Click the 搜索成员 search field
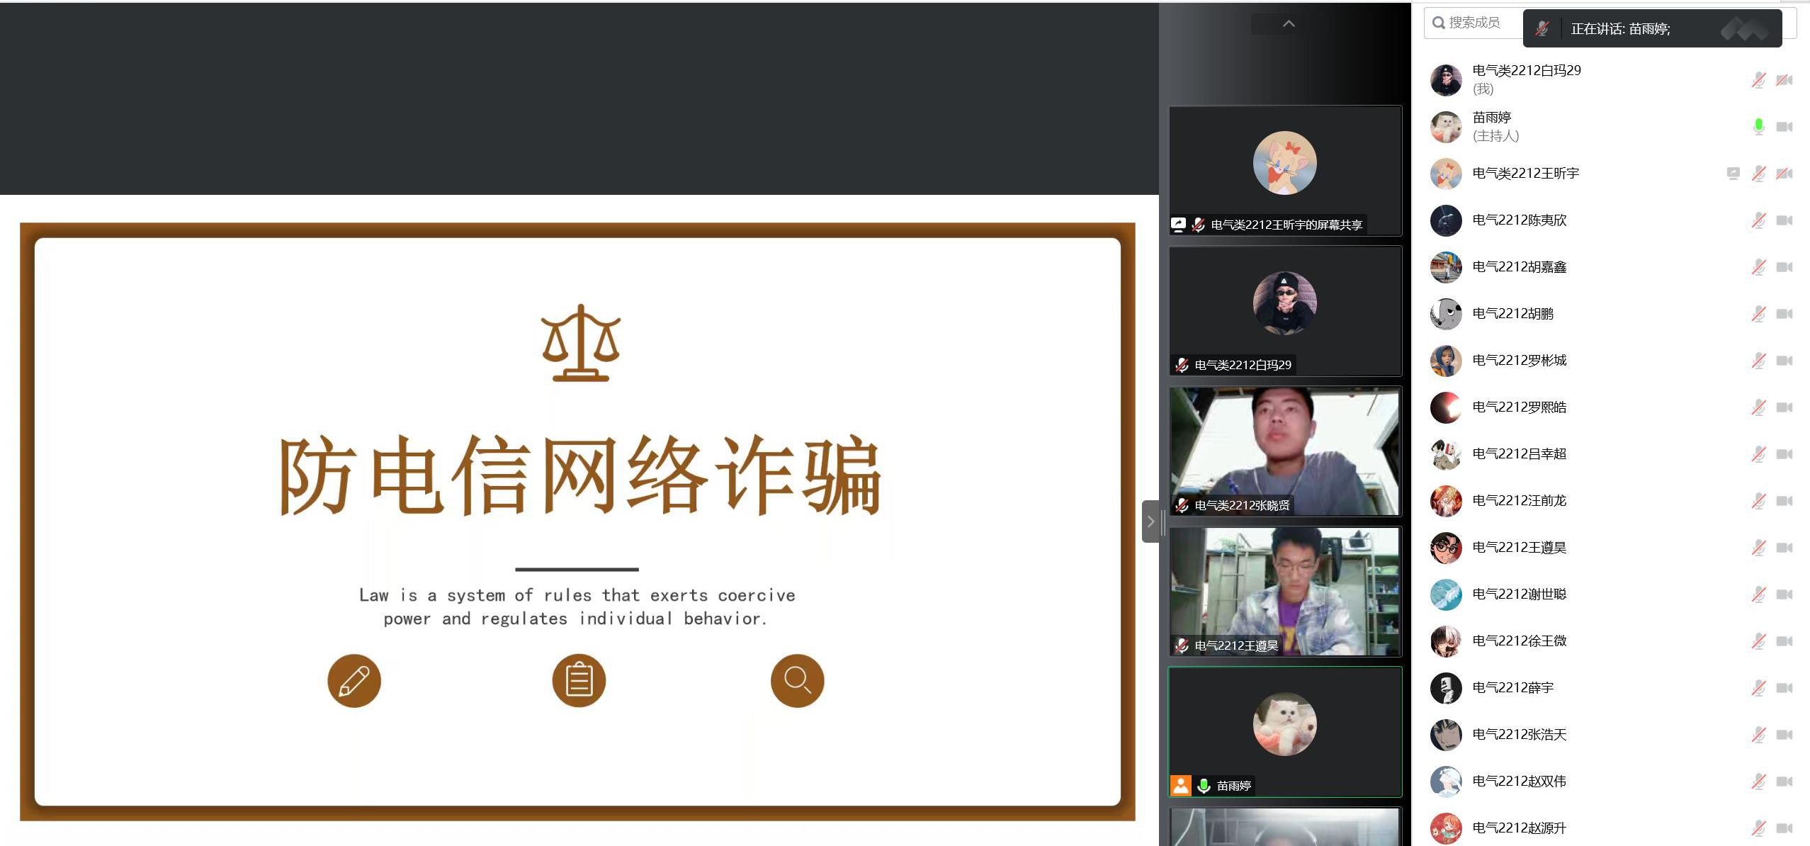Viewport: 1810px width, 846px height. (x=1474, y=23)
